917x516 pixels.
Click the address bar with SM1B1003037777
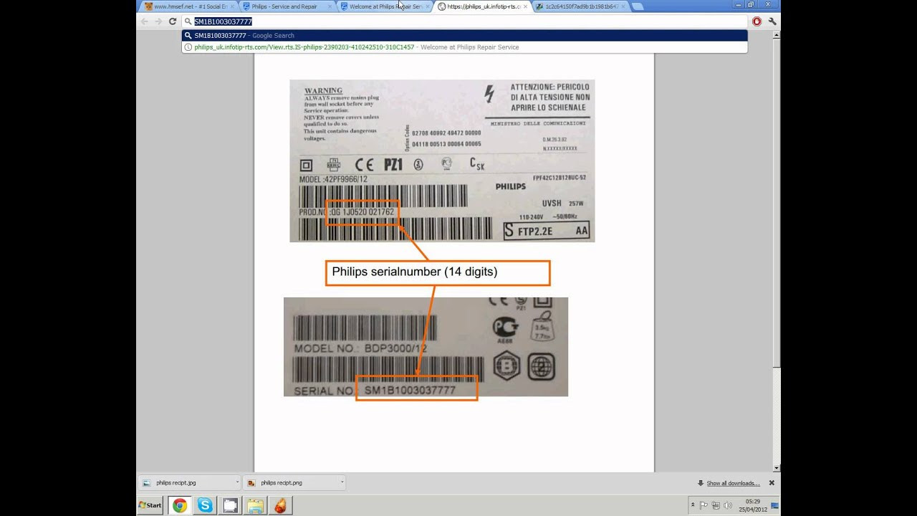click(x=464, y=21)
